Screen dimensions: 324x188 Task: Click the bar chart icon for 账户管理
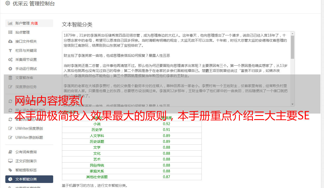10,23
